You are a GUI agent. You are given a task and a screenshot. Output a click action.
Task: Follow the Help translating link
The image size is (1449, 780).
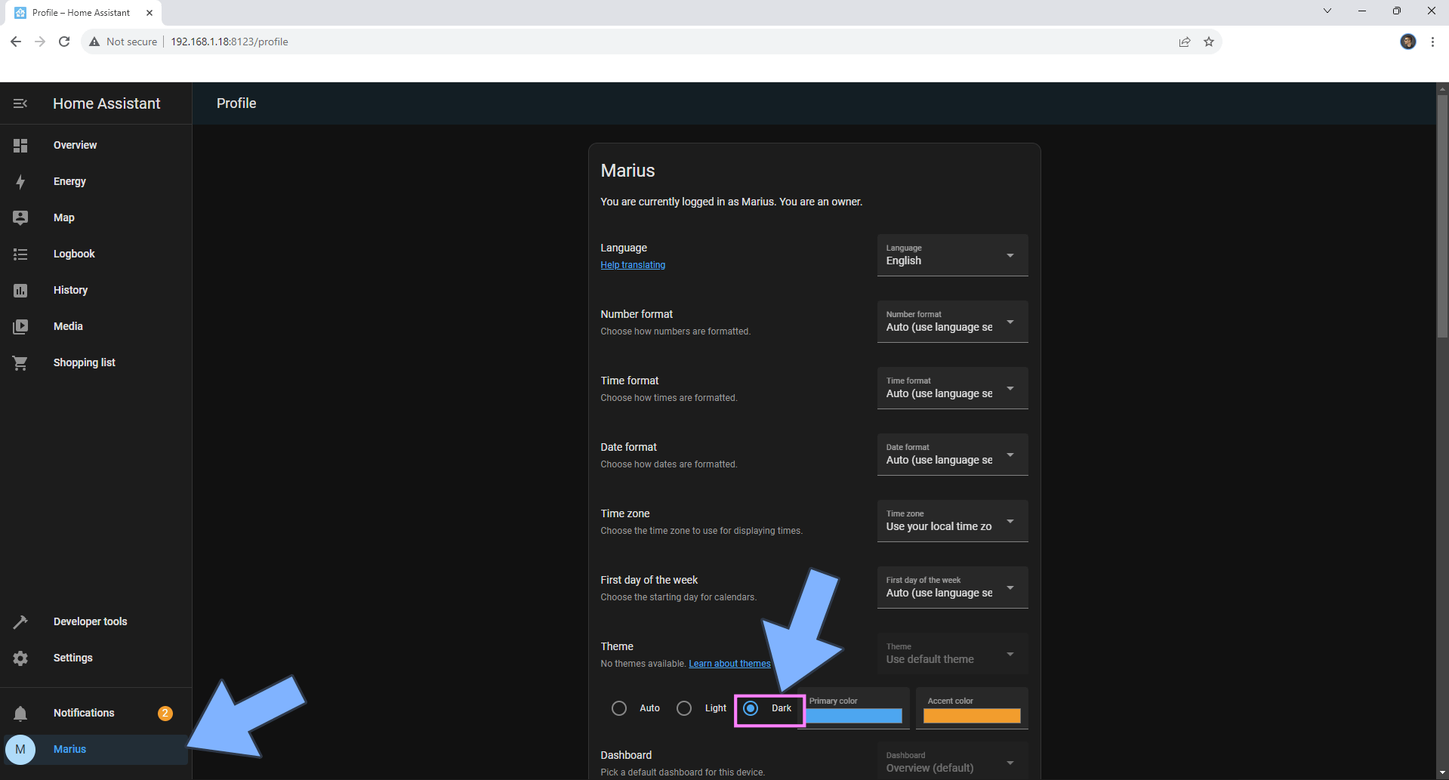tap(633, 265)
